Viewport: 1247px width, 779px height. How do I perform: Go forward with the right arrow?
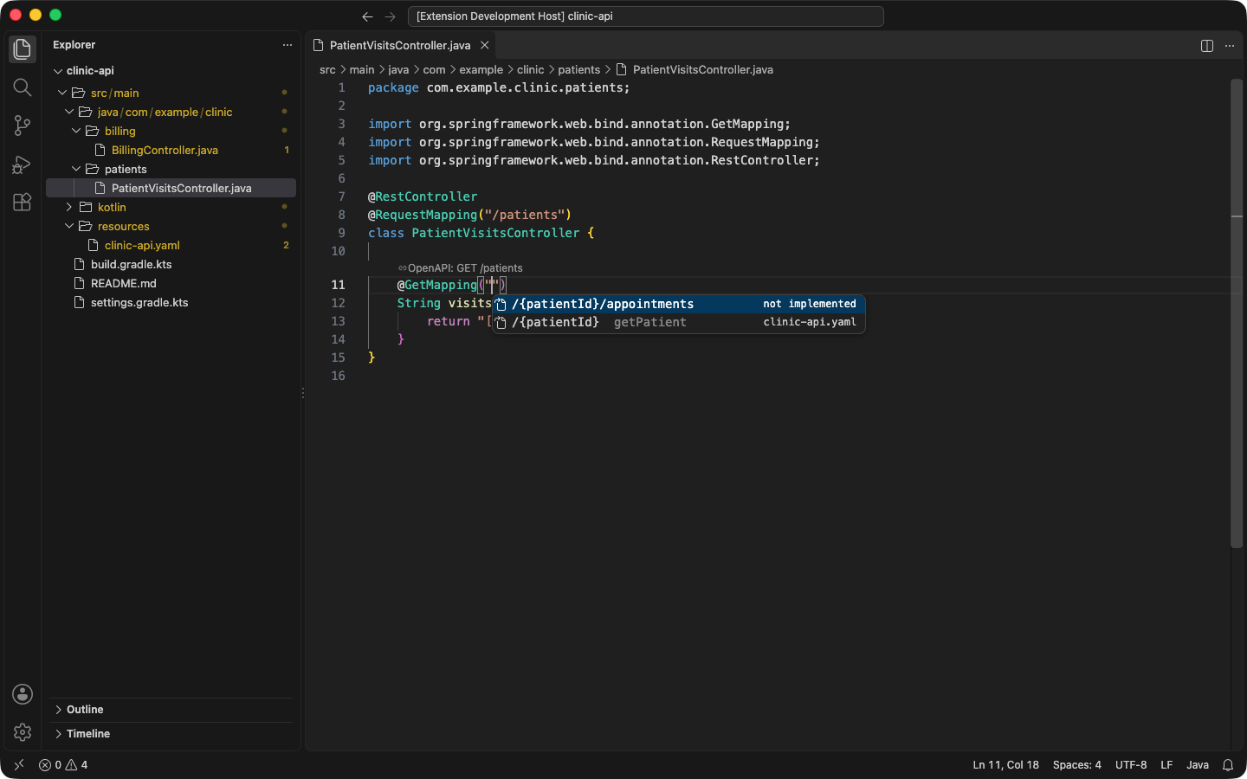click(x=390, y=16)
